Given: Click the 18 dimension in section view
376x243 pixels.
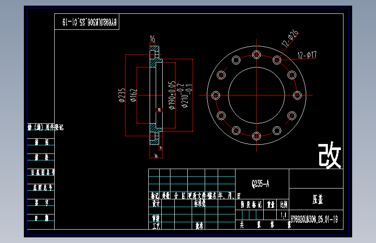Looking at the screenshot, I should [x=159, y=110].
